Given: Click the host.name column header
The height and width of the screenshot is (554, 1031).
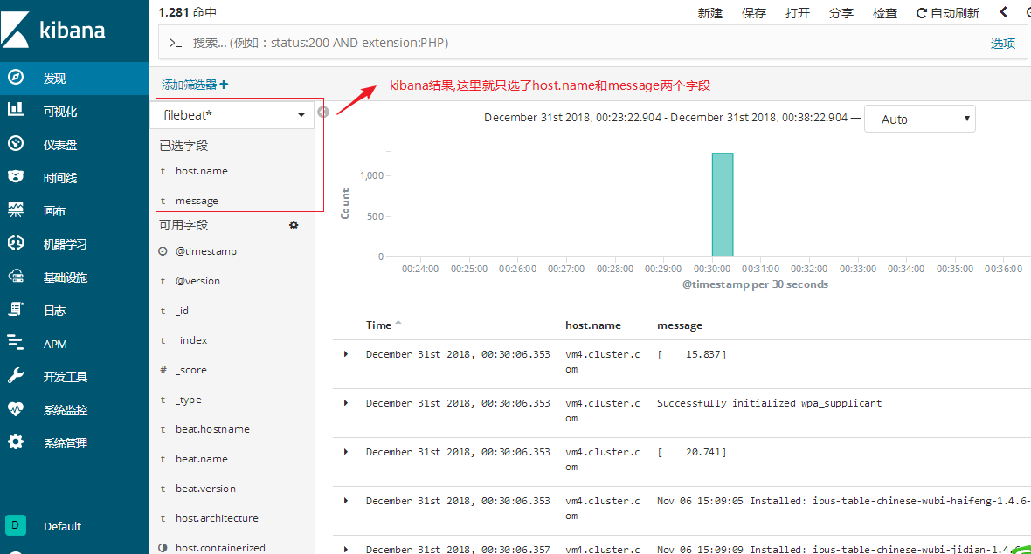Looking at the screenshot, I should point(593,325).
